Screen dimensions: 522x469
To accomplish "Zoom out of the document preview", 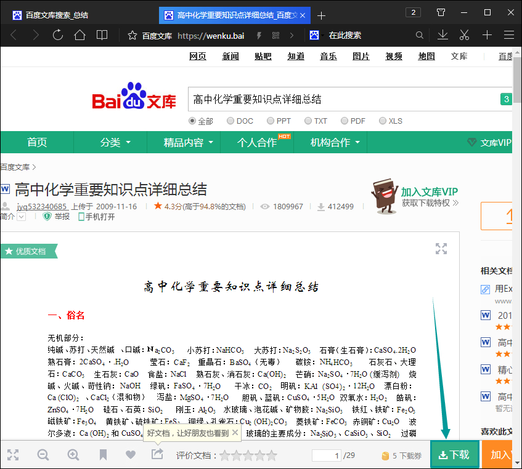I will [x=43, y=455].
